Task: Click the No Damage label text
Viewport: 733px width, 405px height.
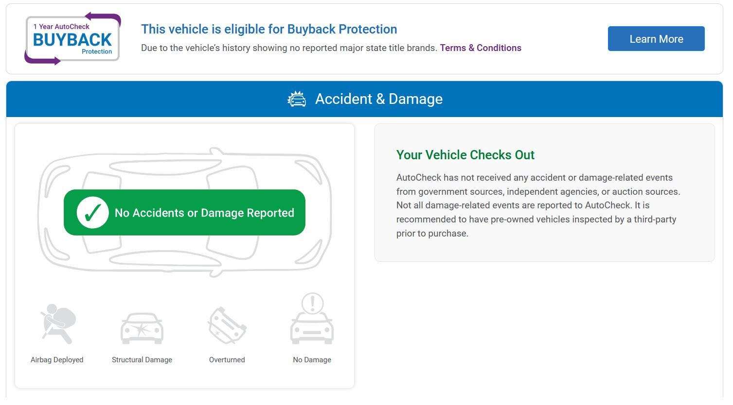Action: pyautogui.click(x=312, y=360)
